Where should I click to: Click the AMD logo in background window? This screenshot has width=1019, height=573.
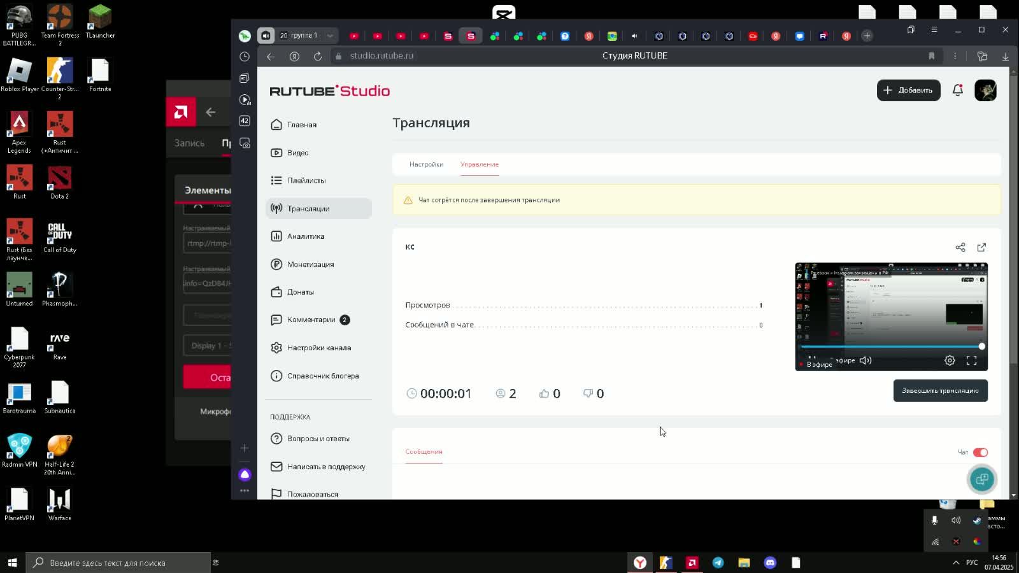(x=181, y=113)
